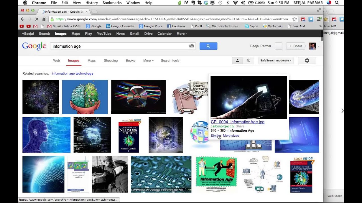Screen dimensions: 362x203
Task: Click the browser back arrow
Action: coord(23,19)
